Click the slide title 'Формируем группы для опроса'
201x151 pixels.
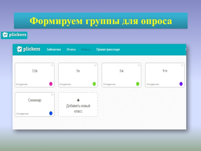[101, 21]
